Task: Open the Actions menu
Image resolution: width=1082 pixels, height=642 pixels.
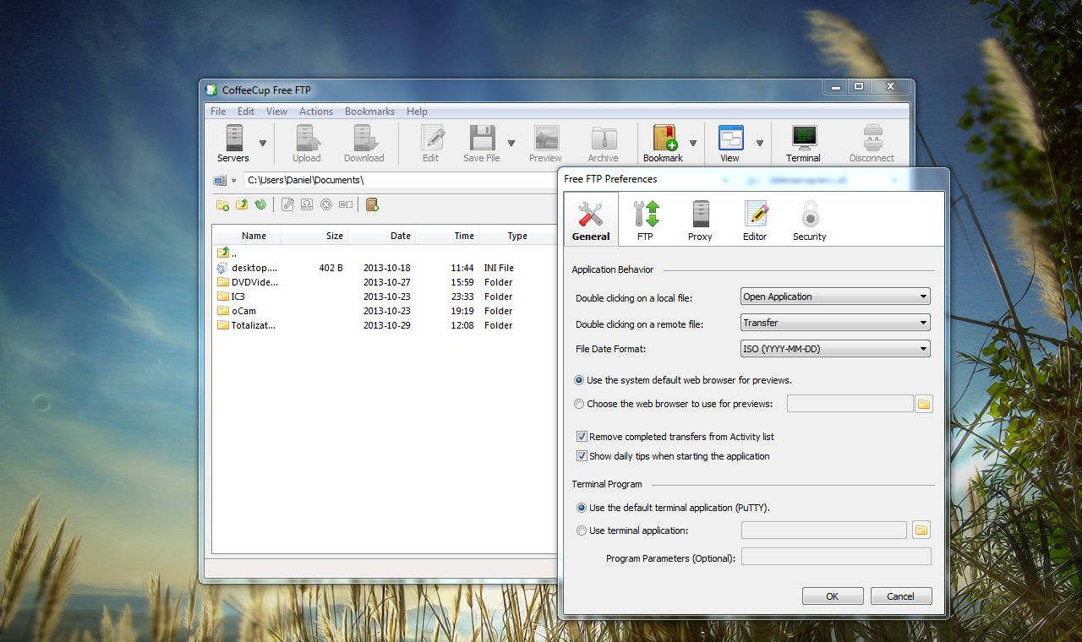Action: point(316,112)
